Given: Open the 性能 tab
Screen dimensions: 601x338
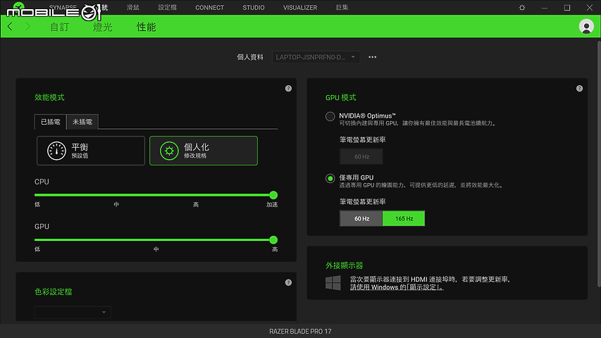Looking at the screenshot, I should point(146,27).
